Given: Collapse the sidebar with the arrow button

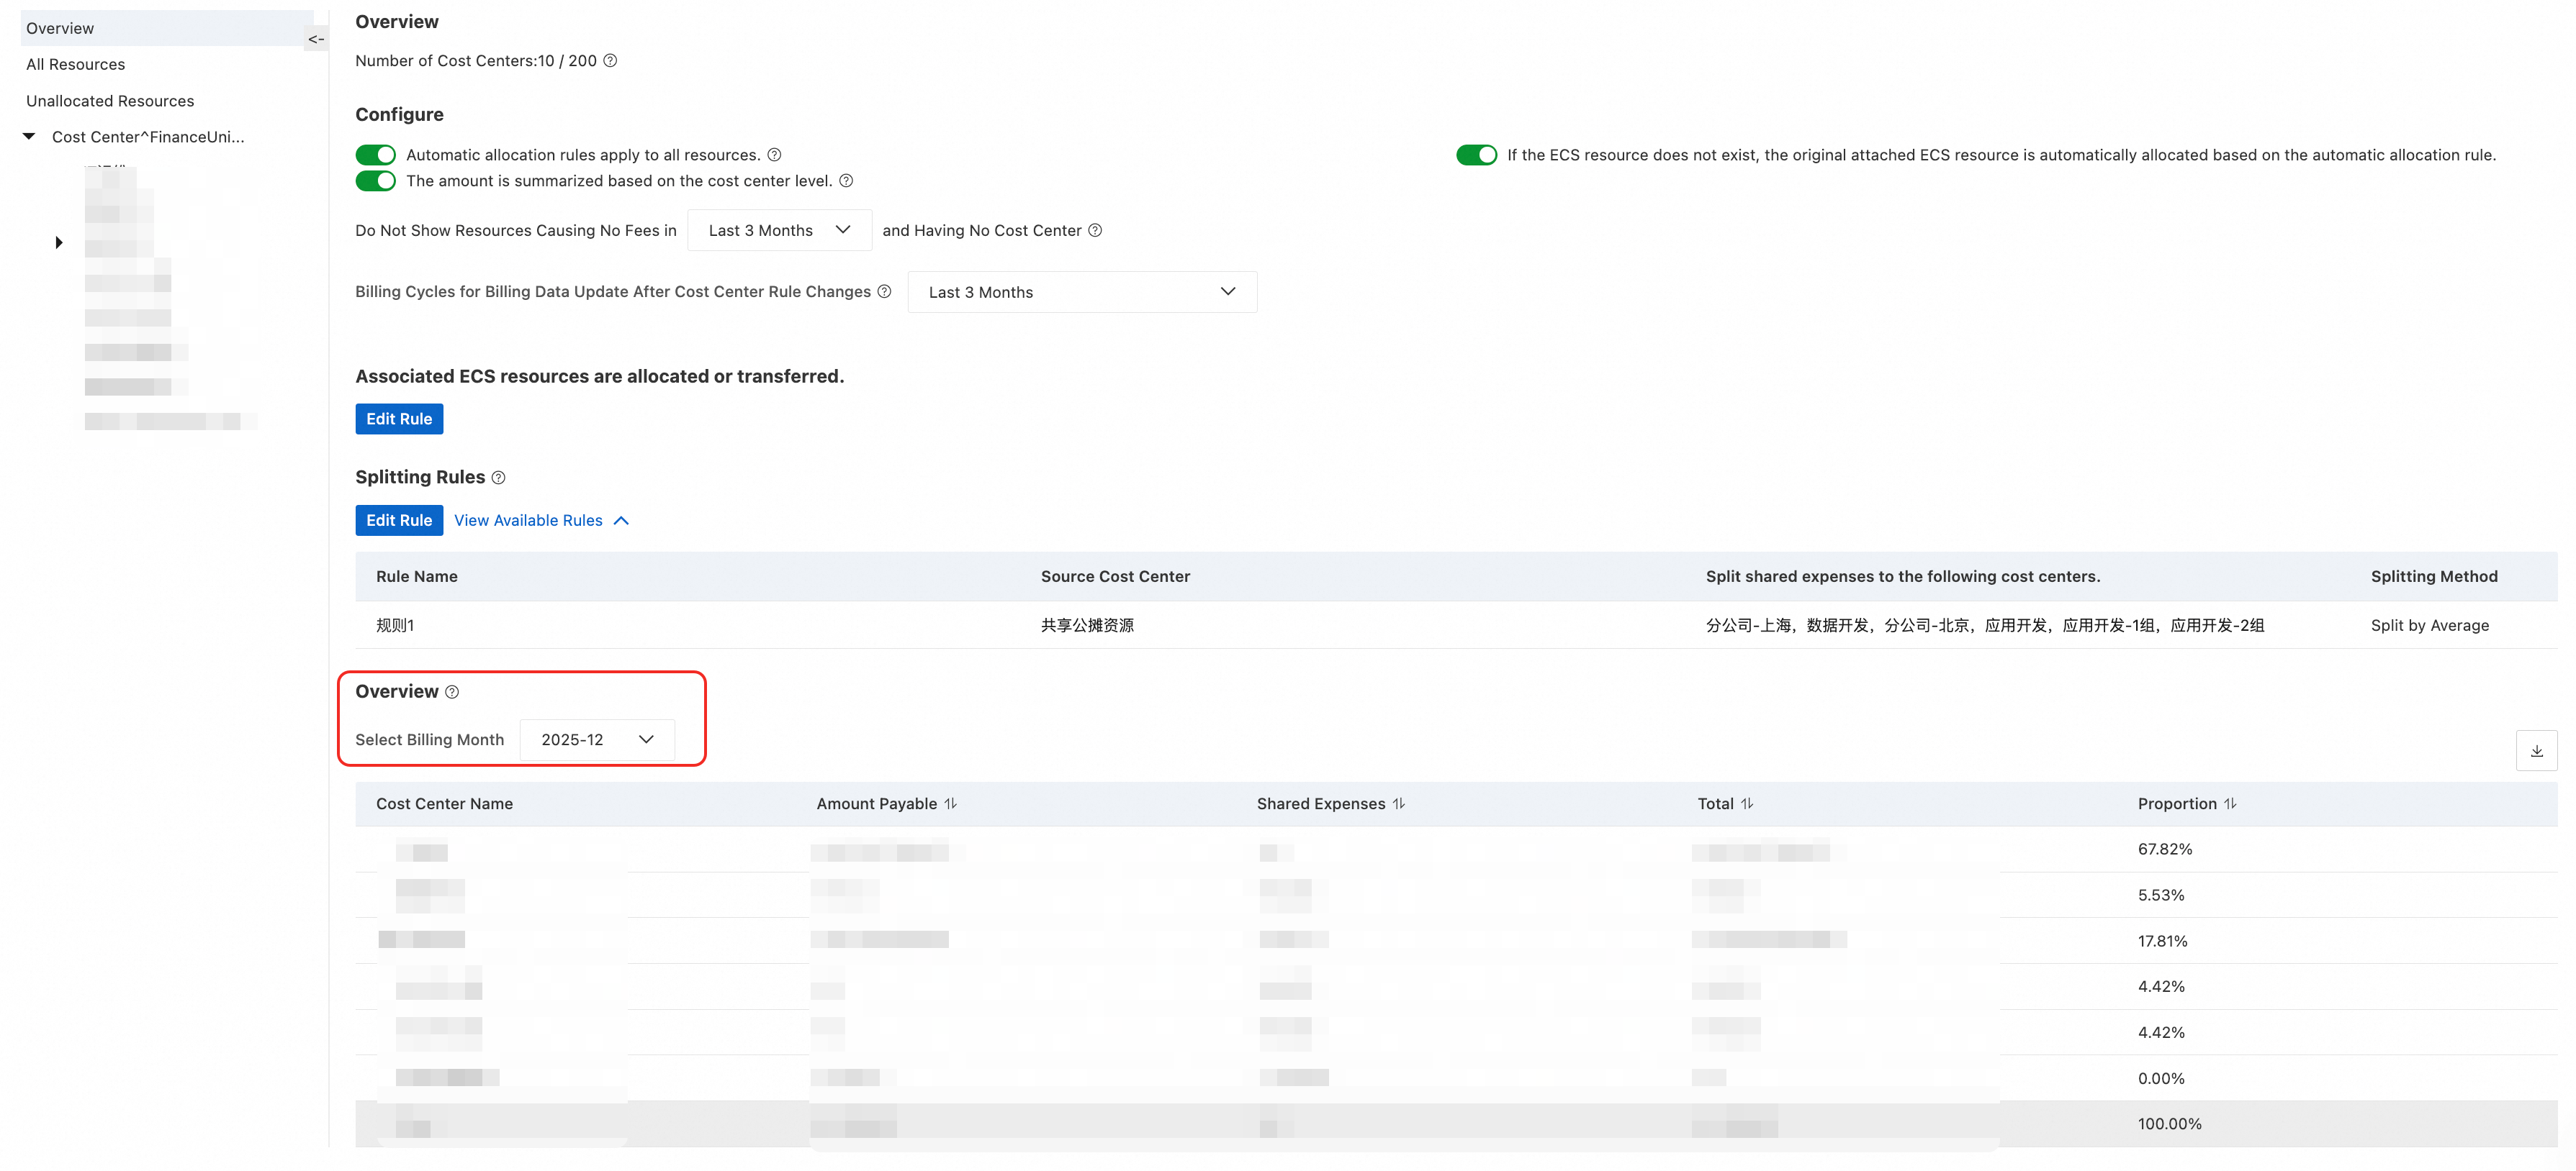Looking at the screenshot, I should 316,39.
